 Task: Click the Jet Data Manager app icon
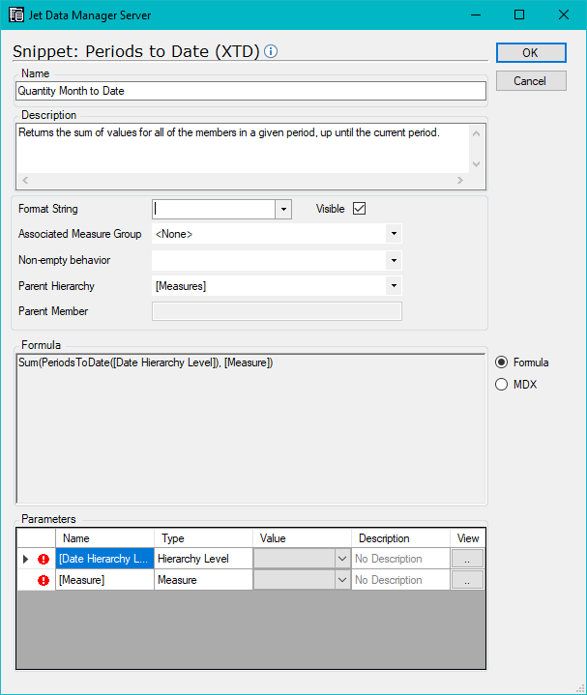(x=16, y=14)
